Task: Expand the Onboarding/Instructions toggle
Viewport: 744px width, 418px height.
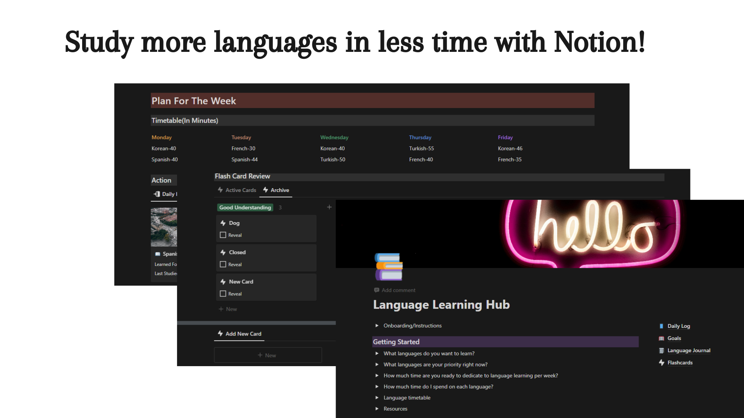Action: click(x=377, y=325)
